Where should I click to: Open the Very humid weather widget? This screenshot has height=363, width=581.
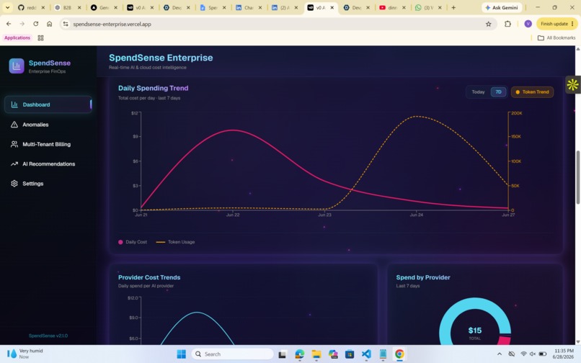click(x=25, y=354)
